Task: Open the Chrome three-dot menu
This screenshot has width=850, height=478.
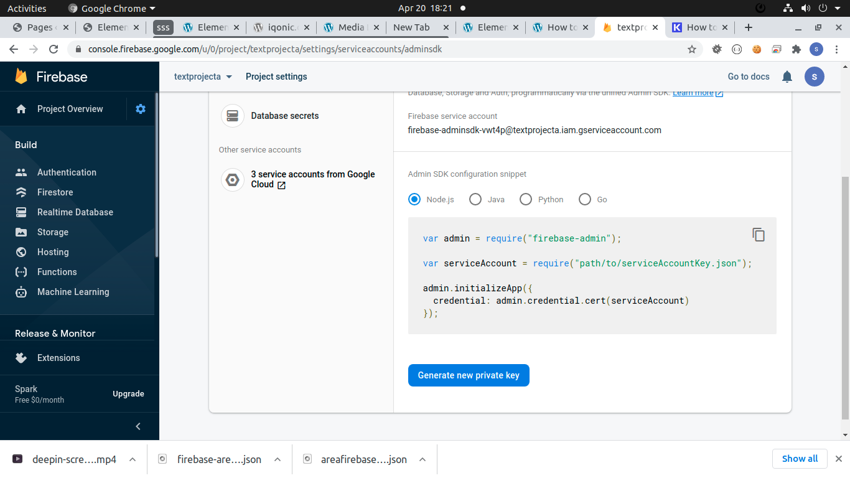Action: (836, 49)
